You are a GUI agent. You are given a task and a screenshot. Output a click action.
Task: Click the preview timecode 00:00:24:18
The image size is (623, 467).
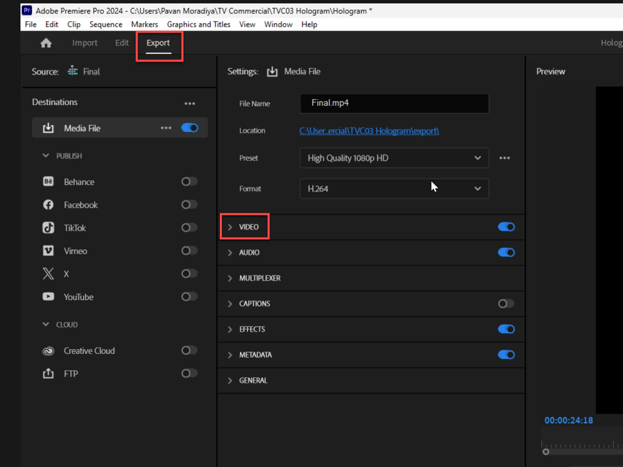(568, 420)
